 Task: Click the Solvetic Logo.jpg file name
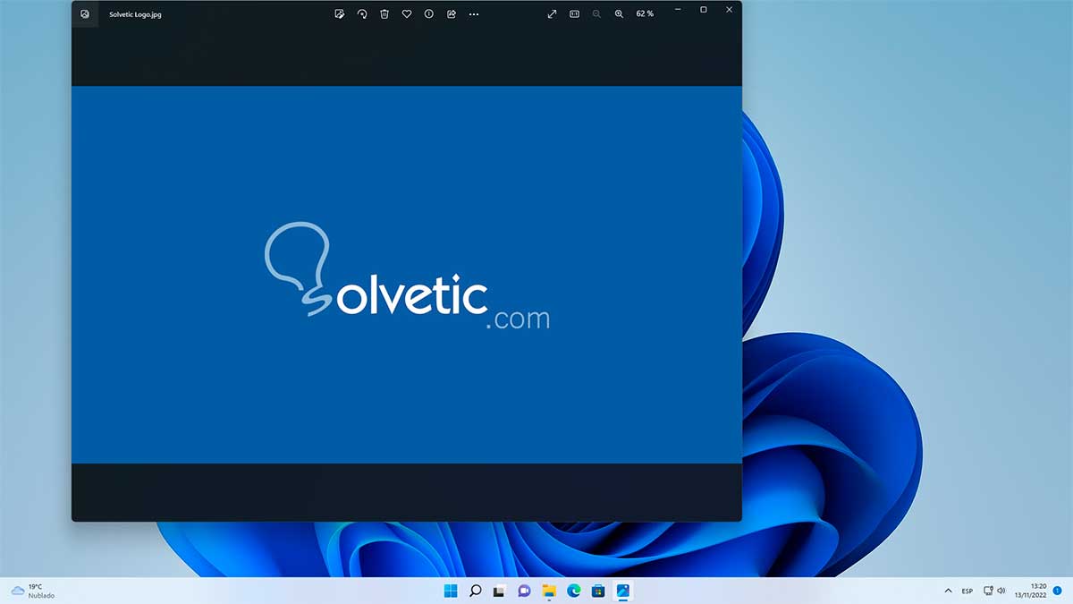135,14
